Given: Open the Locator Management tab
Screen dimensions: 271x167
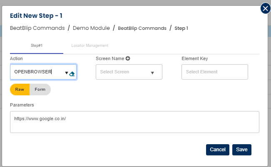Looking at the screenshot, I should 90,45.
